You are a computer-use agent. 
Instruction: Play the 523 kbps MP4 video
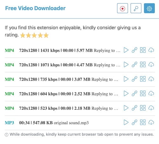coord(126,108)
